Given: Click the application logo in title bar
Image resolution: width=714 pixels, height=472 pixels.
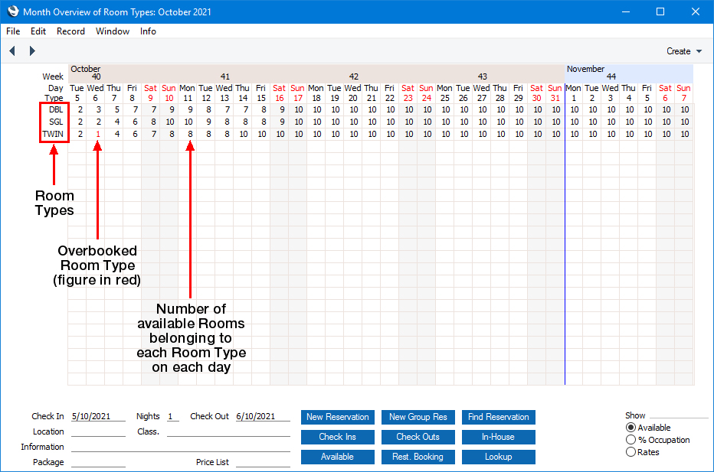Looking at the screenshot, I should pos(13,11).
